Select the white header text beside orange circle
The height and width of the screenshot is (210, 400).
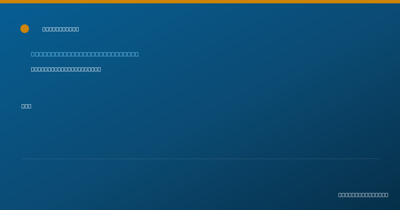pos(61,29)
